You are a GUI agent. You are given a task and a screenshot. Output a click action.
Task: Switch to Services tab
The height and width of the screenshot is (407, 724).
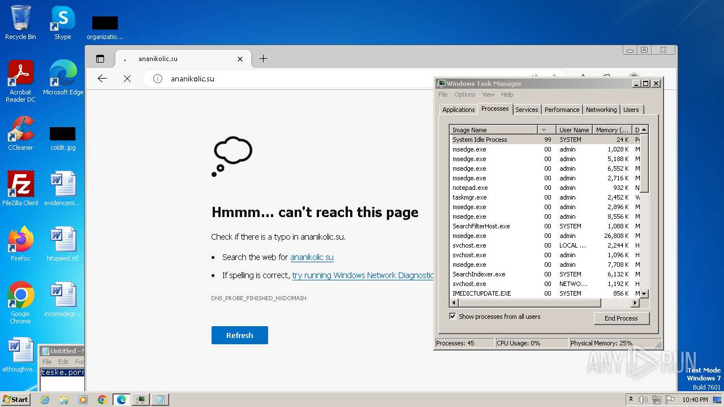pos(527,110)
